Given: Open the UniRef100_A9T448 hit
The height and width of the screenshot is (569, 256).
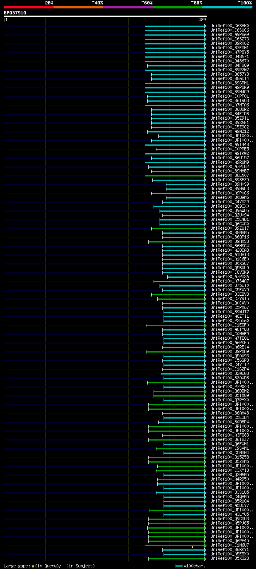Looking at the screenshot, I should pos(230,144).
